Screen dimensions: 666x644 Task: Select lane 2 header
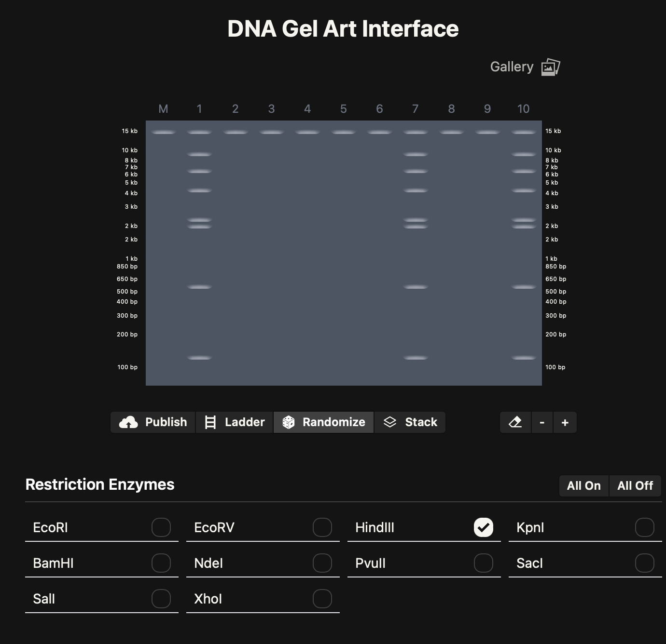pyautogui.click(x=236, y=109)
